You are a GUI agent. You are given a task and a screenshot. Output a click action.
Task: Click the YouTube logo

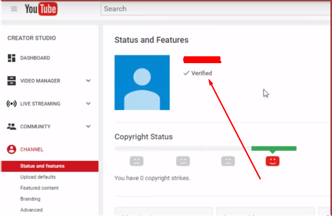[x=40, y=9]
